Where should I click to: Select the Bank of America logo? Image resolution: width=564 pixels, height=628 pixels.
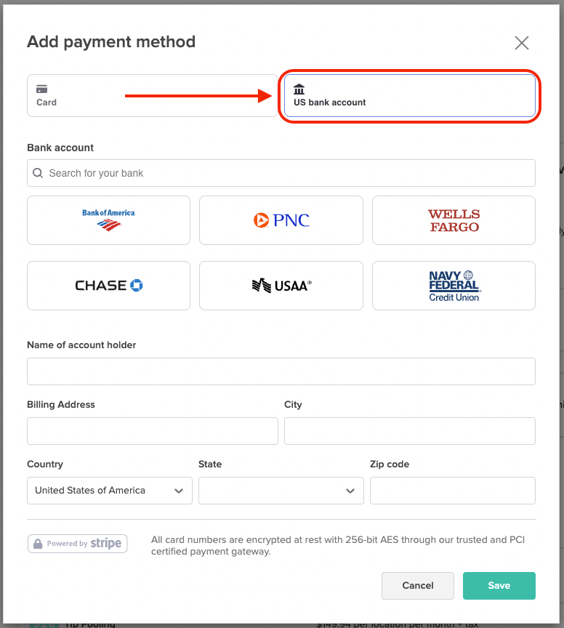pos(108,220)
